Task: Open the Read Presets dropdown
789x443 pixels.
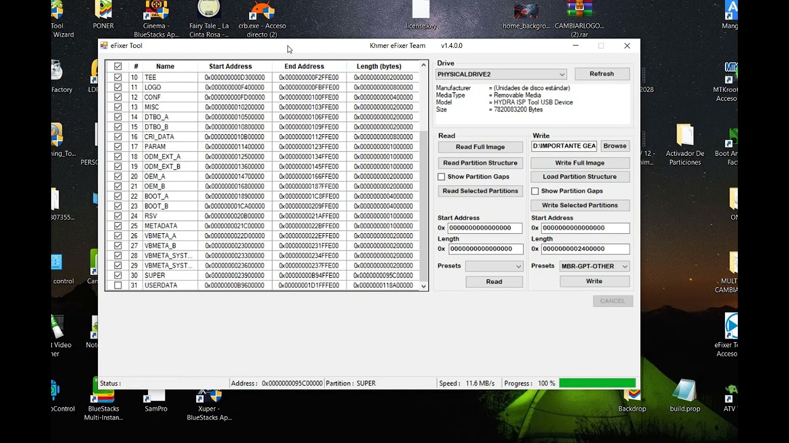Action: 494,266
